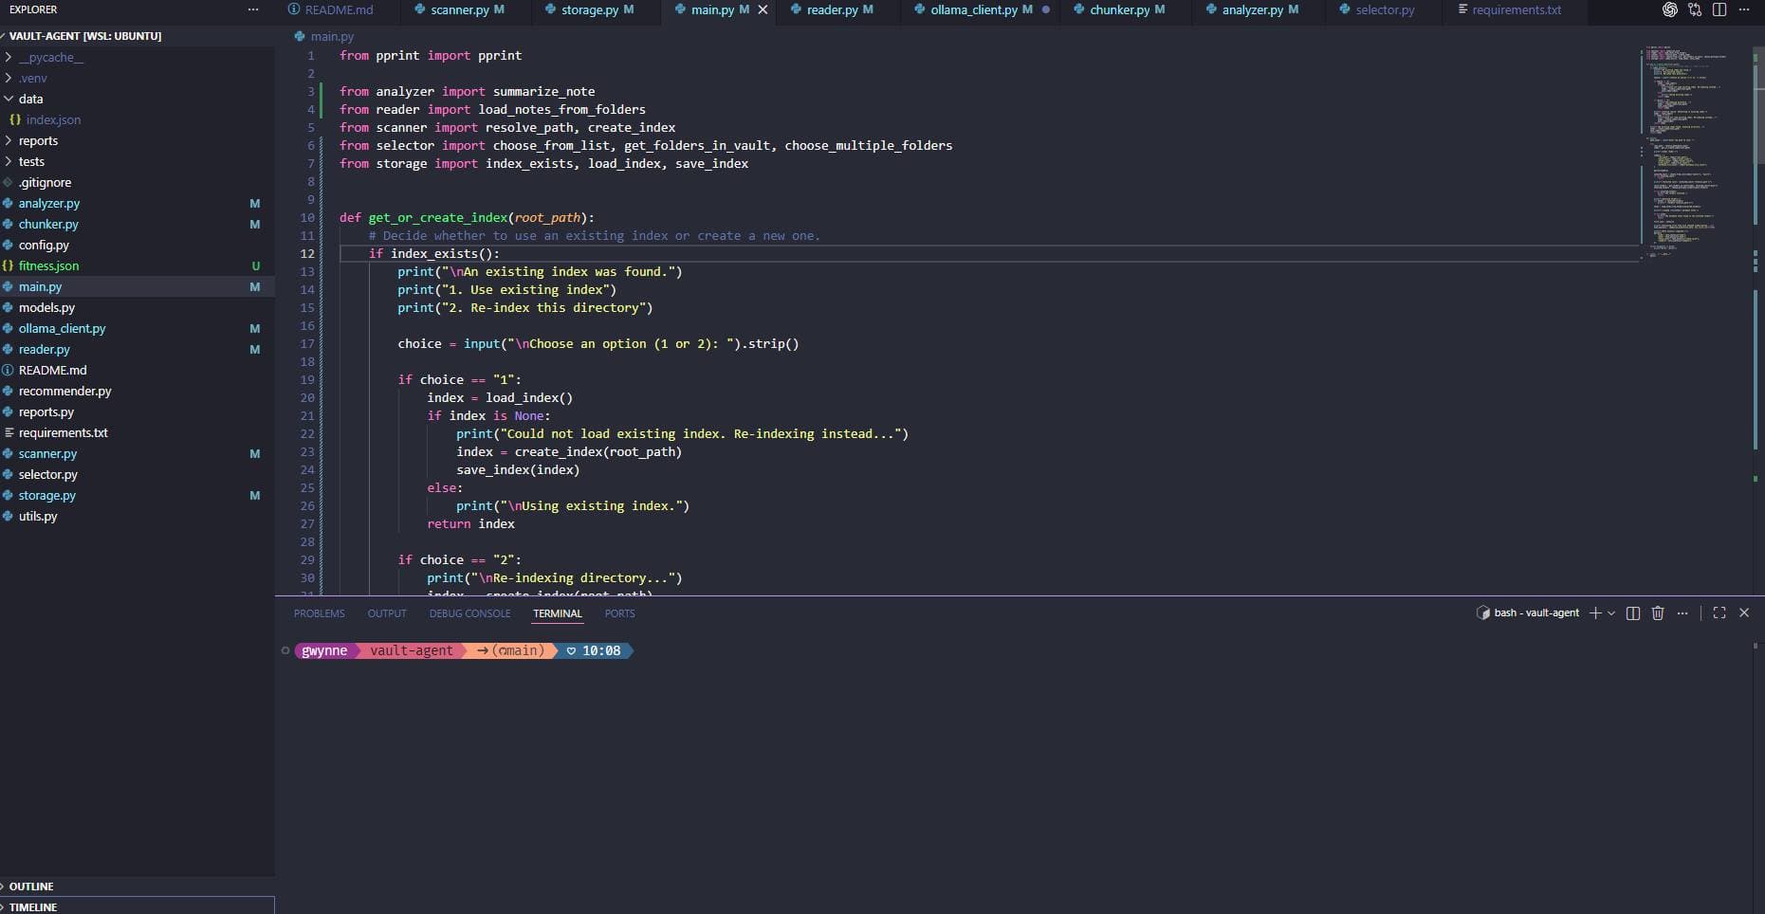Open Explorer panel more actions ellipsis
Screen dimensions: 1765x914
pyautogui.click(x=252, y=9)
